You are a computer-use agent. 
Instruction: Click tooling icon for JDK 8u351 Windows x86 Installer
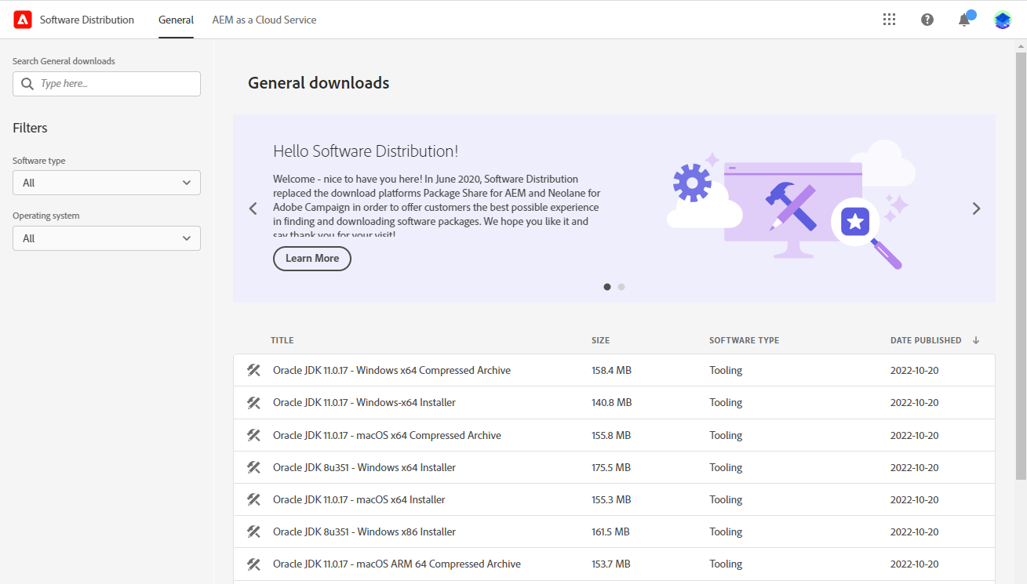pos(253,531)
